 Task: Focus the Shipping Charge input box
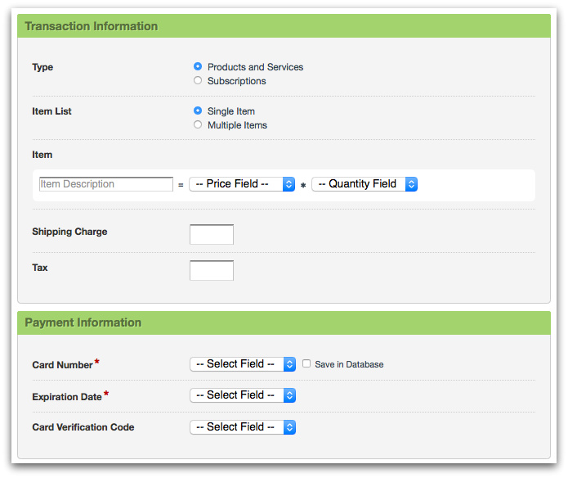pos(212,235)
